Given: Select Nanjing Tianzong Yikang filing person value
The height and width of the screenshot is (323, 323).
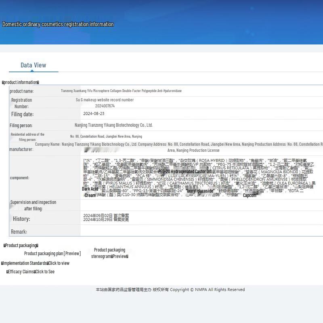Looking at the screenshot, I should [113, 125].
